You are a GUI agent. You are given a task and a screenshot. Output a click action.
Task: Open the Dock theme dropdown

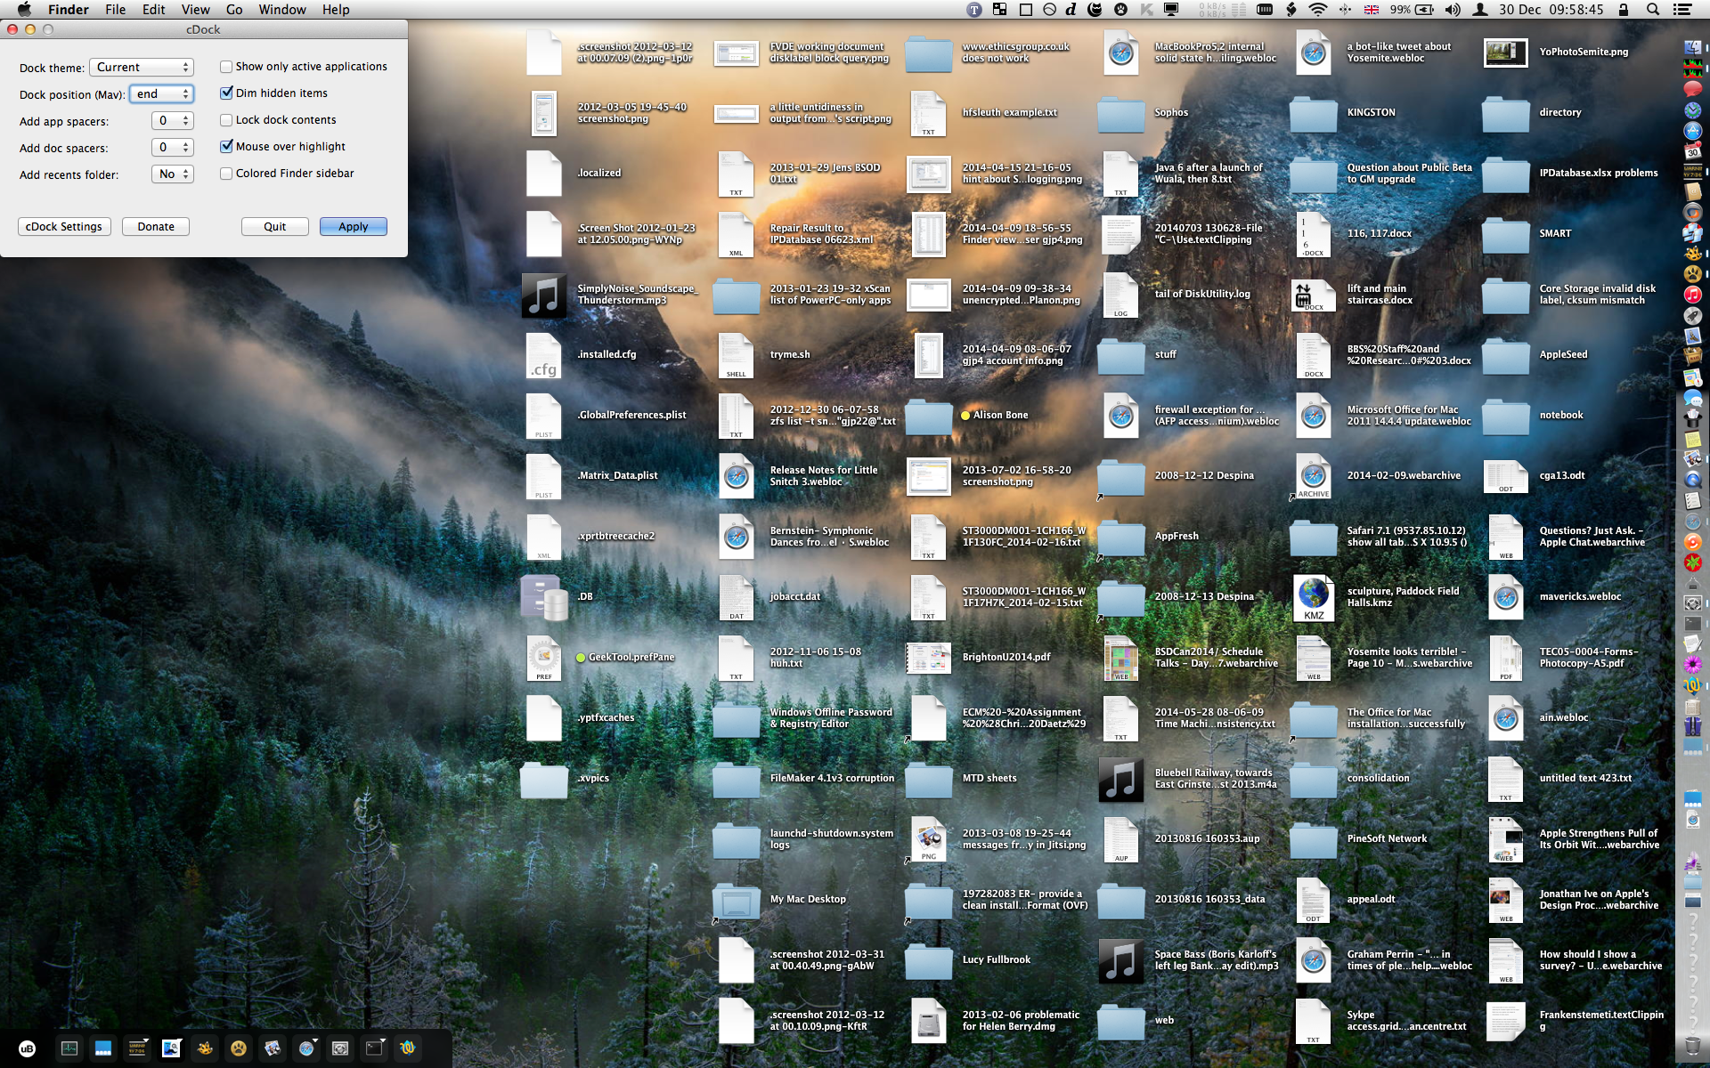[142, 68]
